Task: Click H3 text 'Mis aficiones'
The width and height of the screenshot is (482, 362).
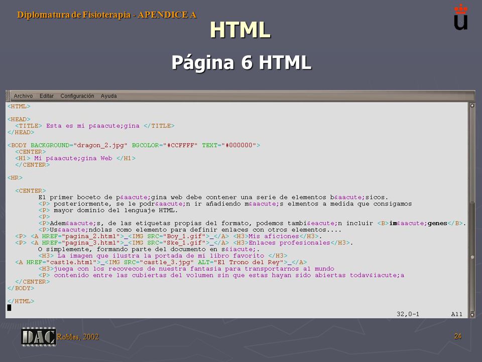Action: [x=274, y=236]
